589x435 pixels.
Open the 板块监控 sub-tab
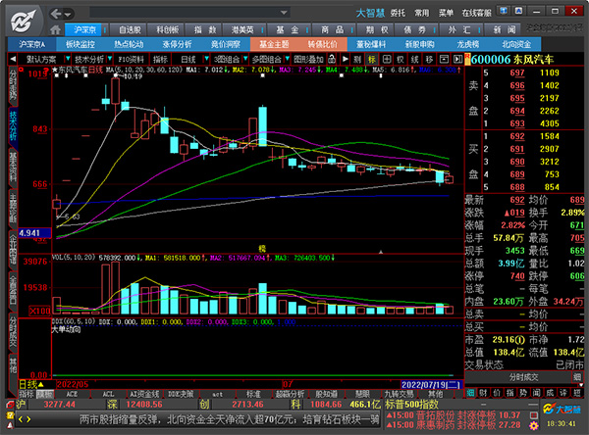tap(80, 44)
